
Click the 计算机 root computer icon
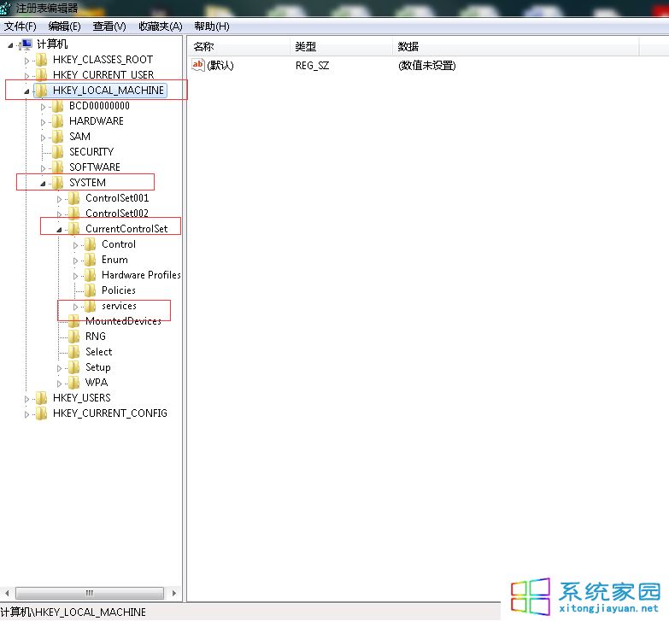click(26, 44)
